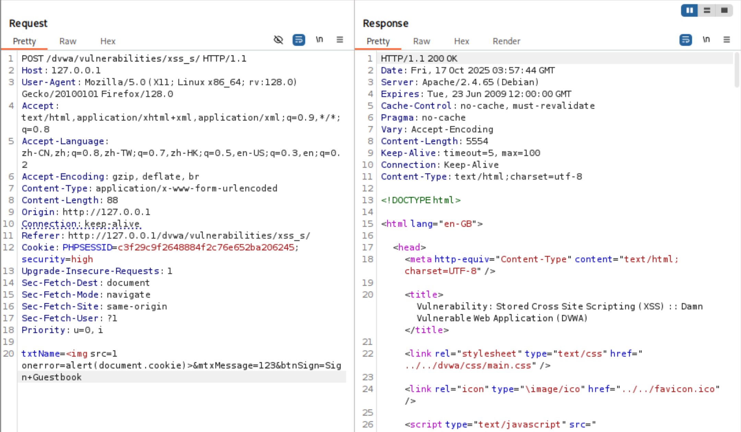Switch Request view to Raw tab
This screenshot has height=432, width=741.
coord(68,41)
